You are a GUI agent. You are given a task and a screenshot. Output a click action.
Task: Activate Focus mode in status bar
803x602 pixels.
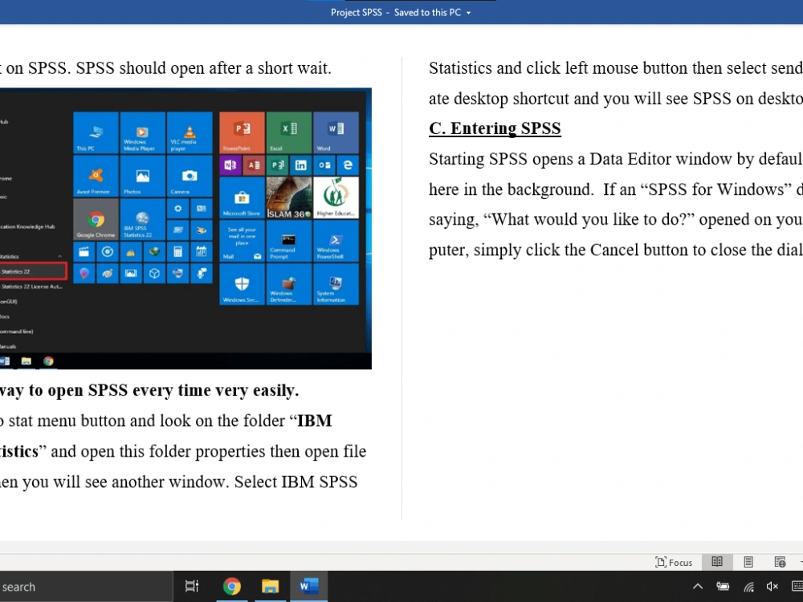click(674, 562)
